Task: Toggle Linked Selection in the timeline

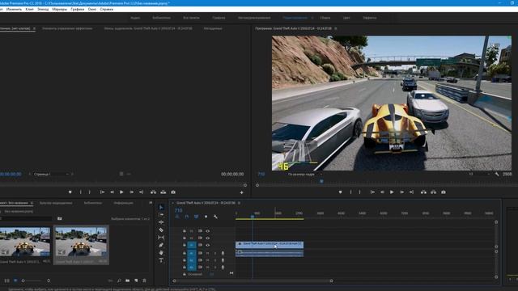Action: (196, 217)
